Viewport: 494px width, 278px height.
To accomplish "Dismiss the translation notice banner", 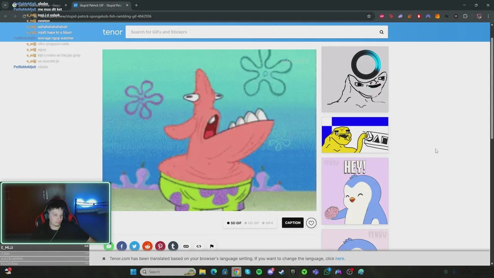I will (x=104, y=259).
